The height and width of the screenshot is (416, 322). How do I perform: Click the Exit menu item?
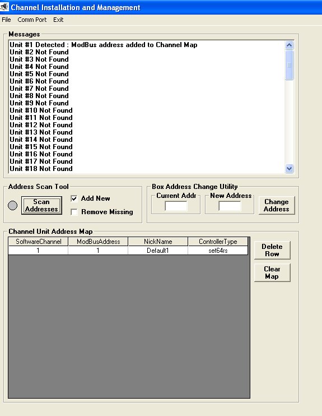[x=58, y=20]
